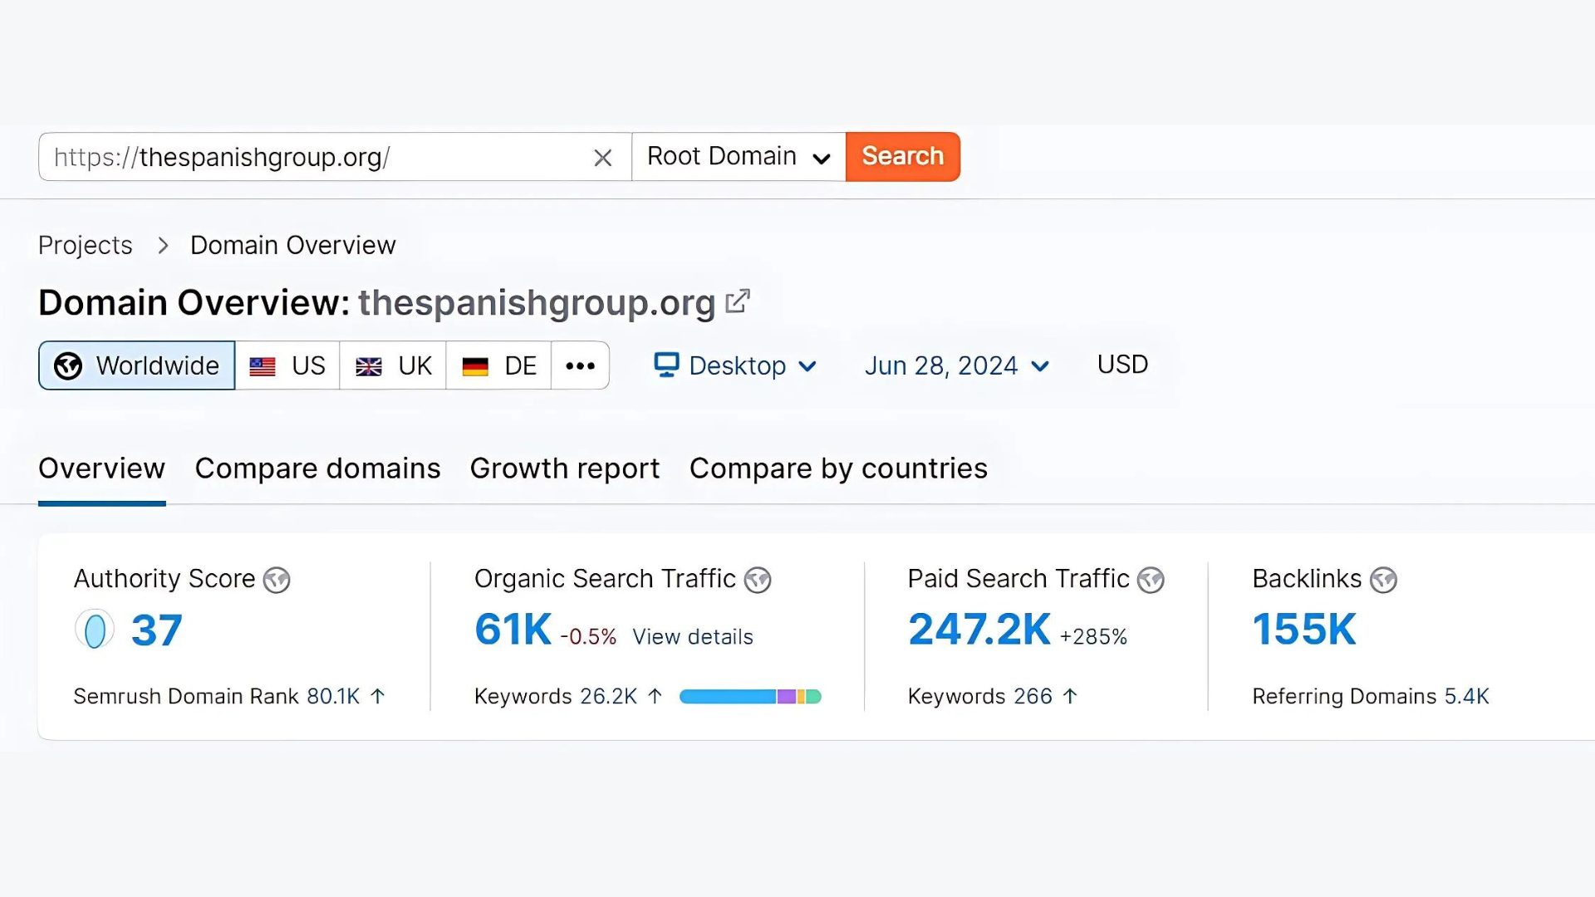Open more countries via three-dot button

[580, 365]
